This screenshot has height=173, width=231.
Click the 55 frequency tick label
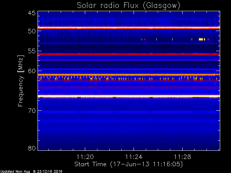tap(32, 51)
